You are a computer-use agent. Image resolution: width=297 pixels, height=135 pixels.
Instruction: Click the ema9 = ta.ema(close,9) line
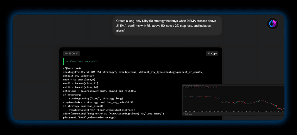pos(79,79)
